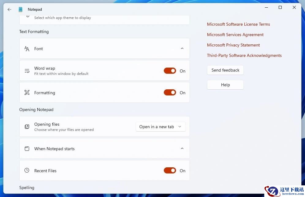Click the Font letters icon
This screenshot has height=197, width=305.
pos(27,49)
